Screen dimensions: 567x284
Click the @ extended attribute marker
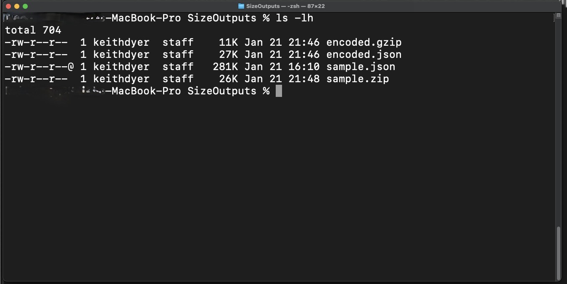[71, 67]
